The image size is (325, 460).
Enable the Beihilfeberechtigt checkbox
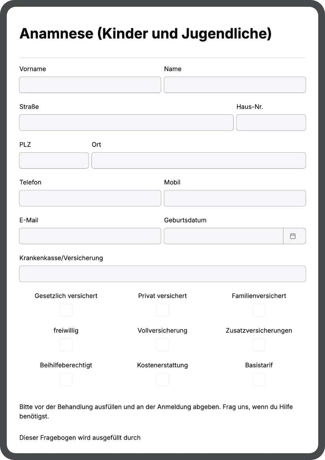pos(66,379)
